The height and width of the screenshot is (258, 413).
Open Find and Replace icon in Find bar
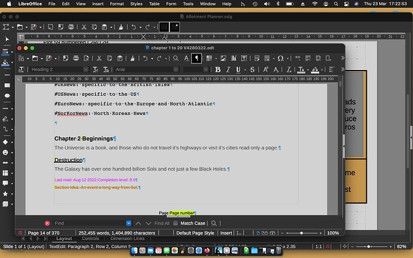point(214,223)
